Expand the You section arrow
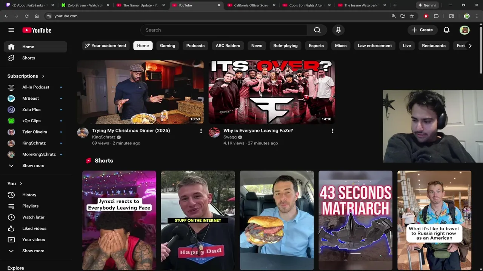 [x=21, y=184]
